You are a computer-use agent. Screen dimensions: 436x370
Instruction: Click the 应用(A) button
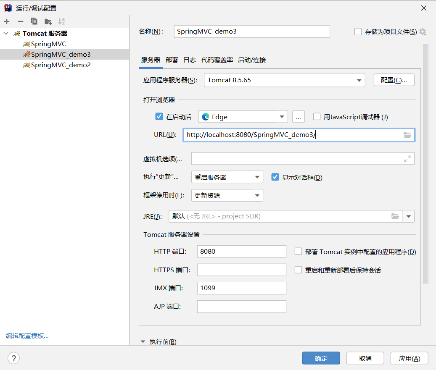click(x=409, y=358)
